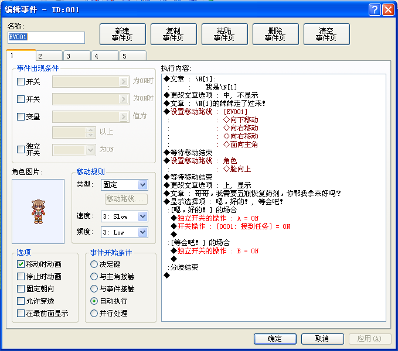This screenshot has height=351, width=398.
Task: Check the 停止时动画 option
Action: pyautogui.click(x=21, y=276)
